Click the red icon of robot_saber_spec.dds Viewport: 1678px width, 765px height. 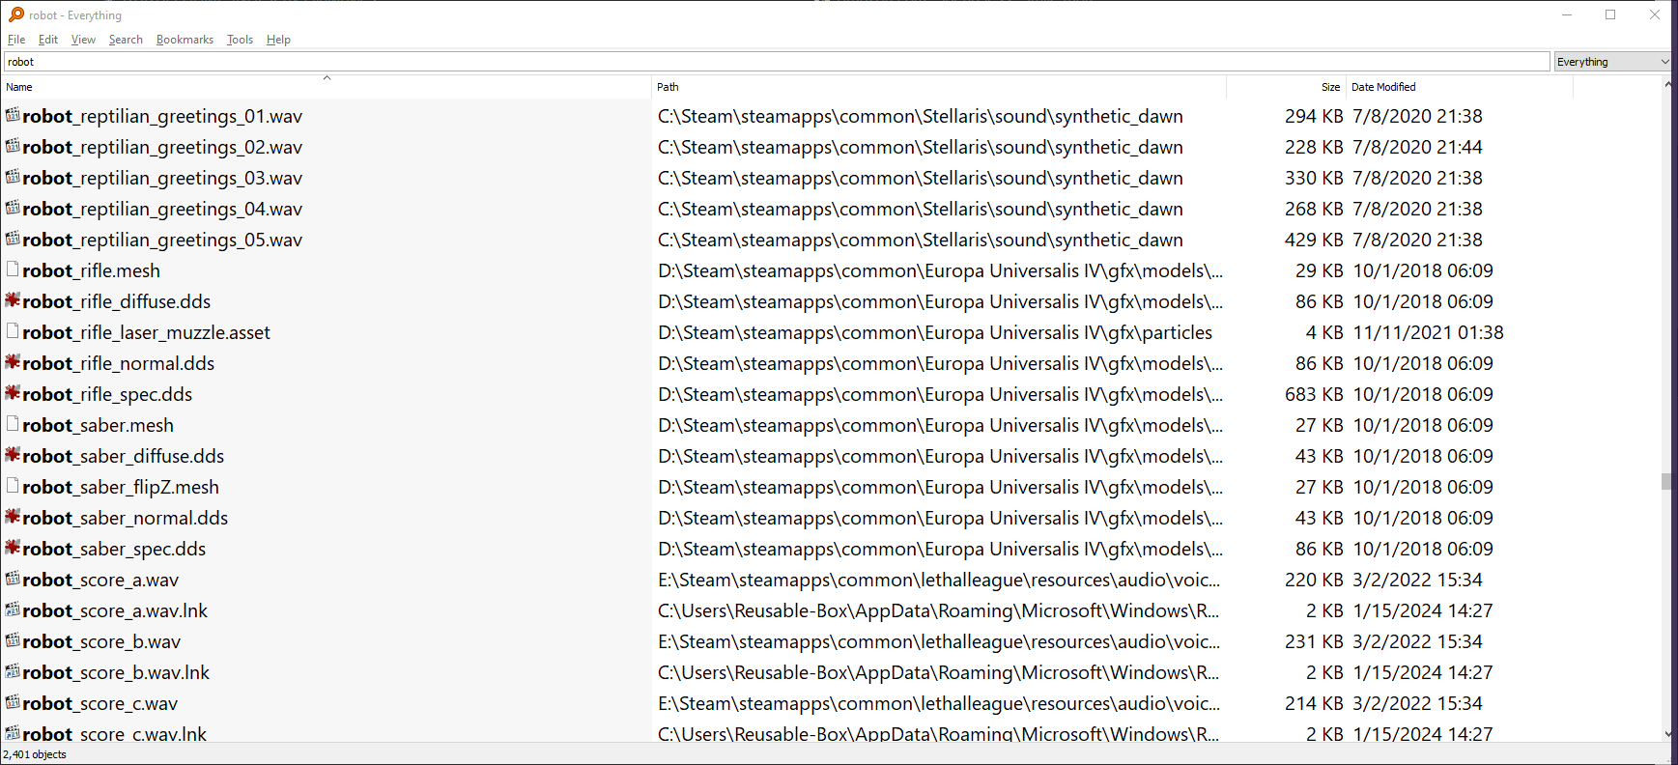(13, 548)
